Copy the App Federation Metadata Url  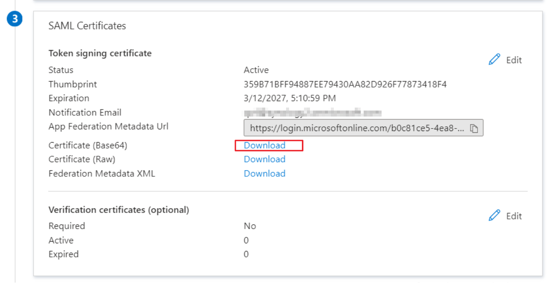click(x=474, y=128)
